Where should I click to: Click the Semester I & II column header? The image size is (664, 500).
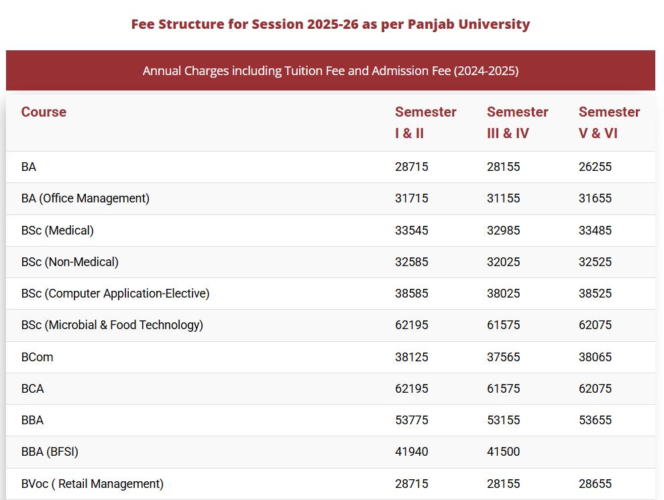click(425, 122)
